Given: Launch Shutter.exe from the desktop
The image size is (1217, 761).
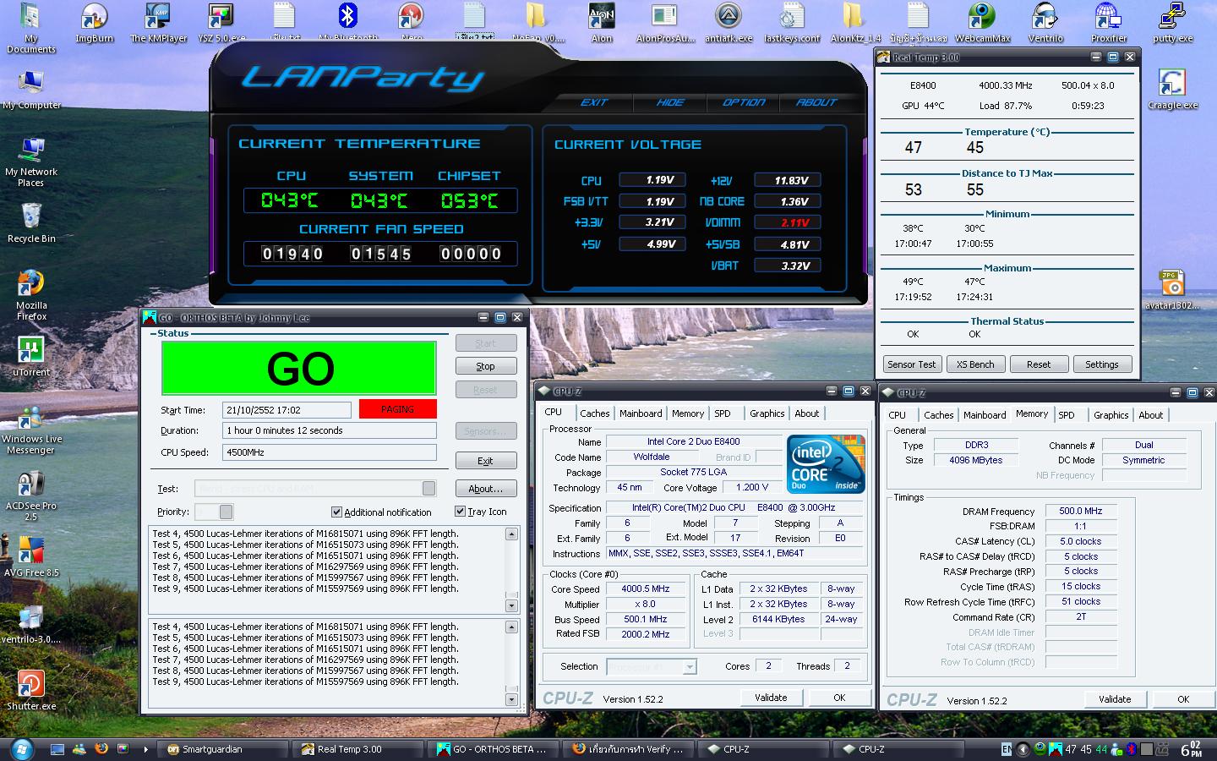Looking at the screenshot, I should (x=31, y=690).
